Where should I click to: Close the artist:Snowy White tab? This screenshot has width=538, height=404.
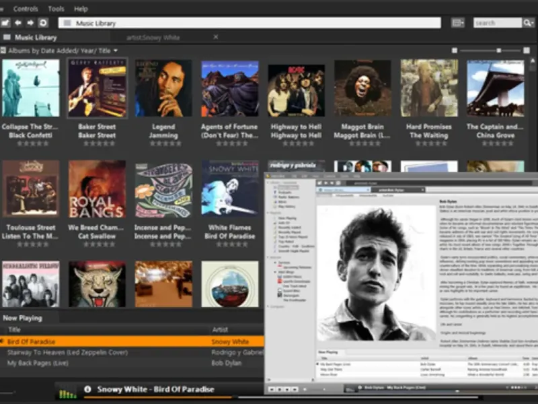215,37
